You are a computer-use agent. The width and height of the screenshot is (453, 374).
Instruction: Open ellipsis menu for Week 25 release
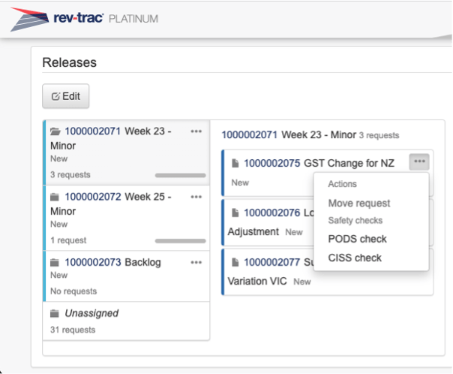pyautogui.click(x=196, y=197)
